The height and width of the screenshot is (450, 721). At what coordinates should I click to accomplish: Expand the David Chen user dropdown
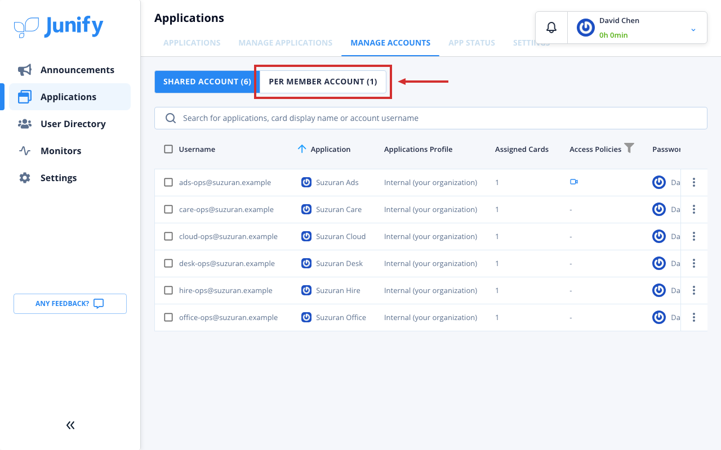[693, 29]
